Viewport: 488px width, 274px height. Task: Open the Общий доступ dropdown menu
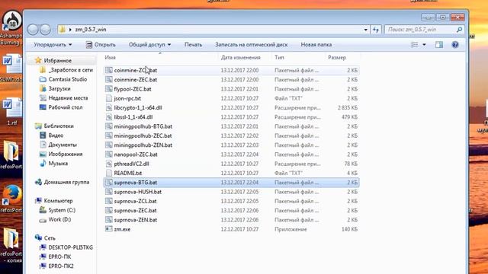149,45
